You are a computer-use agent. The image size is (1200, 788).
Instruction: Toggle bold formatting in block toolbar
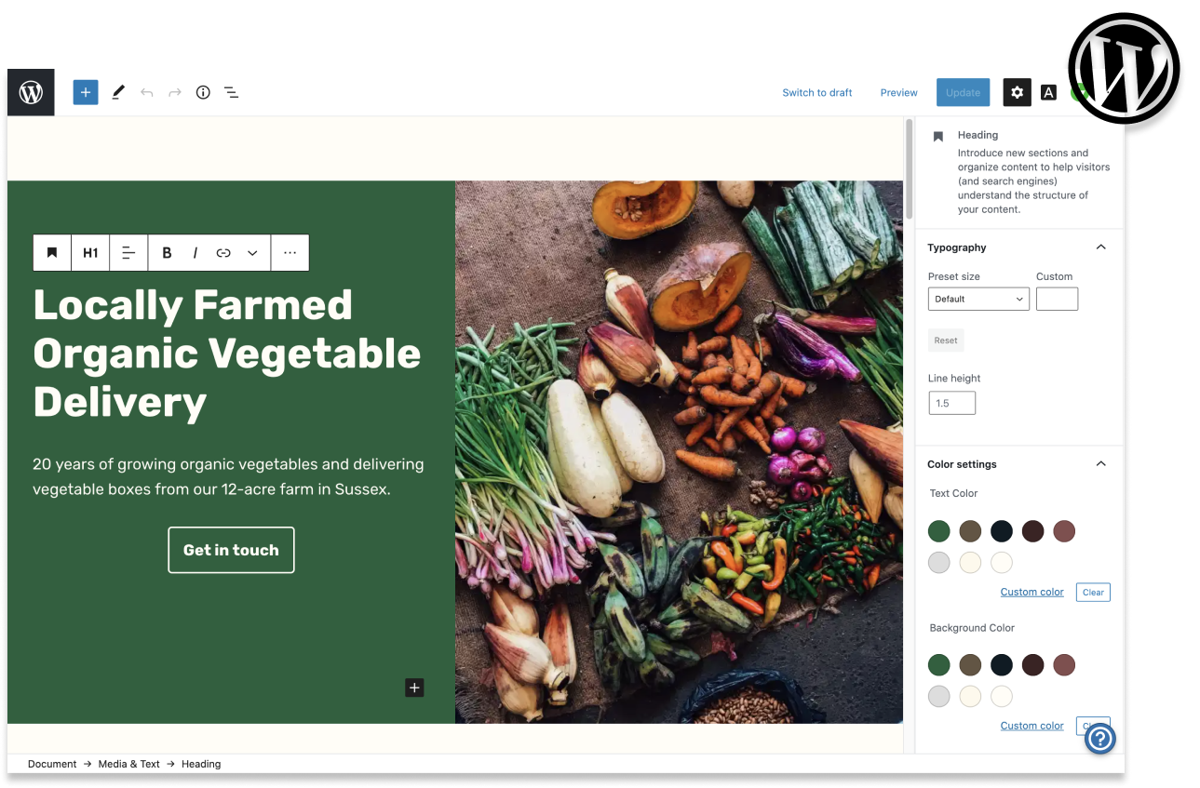coord(167,253)
